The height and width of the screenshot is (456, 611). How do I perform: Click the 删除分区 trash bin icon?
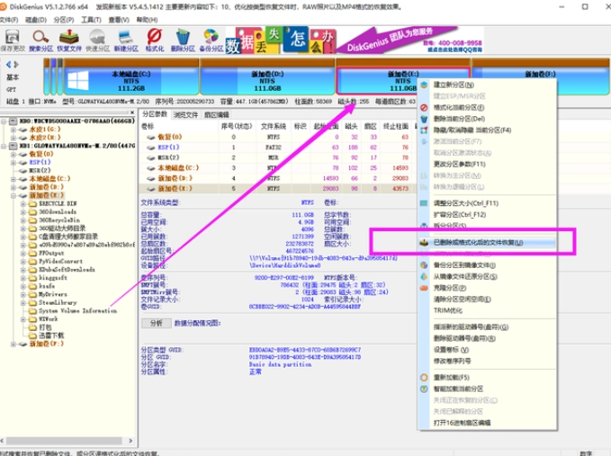(183, 40)
